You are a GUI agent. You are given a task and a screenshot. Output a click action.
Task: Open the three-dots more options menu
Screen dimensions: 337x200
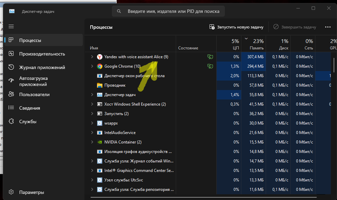tap(328, 27)
